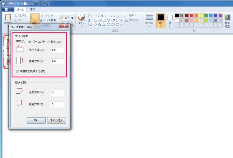This screenshot has width=233, height=158.
Task: Open the Paint application menu button
Action: (8, 9)
